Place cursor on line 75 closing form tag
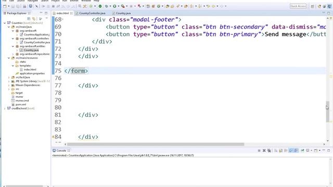 click(x=76, y=71)
